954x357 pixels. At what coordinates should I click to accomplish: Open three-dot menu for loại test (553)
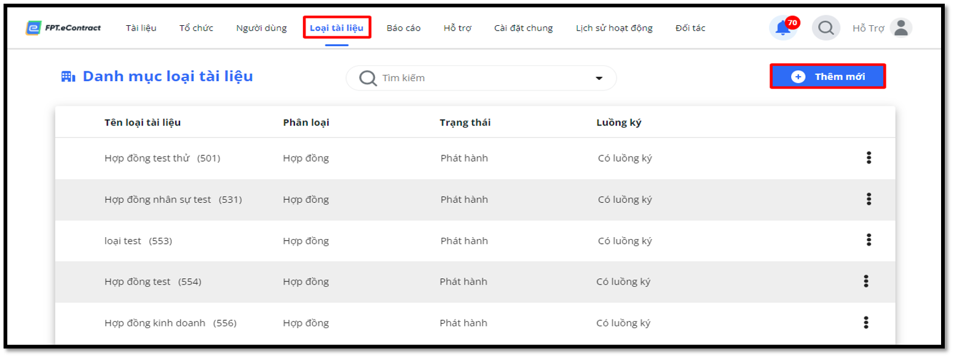click(869, 240)
